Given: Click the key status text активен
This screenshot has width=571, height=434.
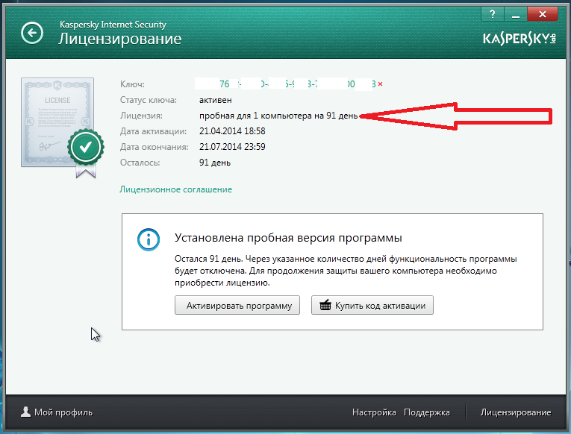Looking at the screenshot, I should tap(215, 100).
